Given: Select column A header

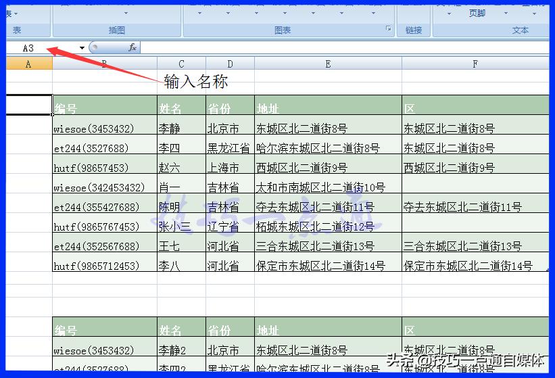Looking at the screenshot, I should tap(29, 64).
